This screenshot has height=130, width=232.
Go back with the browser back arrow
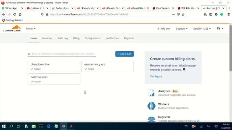(x=4, y=14)
